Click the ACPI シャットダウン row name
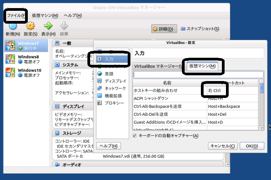The height and width of the screenshot is (180, 271). coord(151,98)
